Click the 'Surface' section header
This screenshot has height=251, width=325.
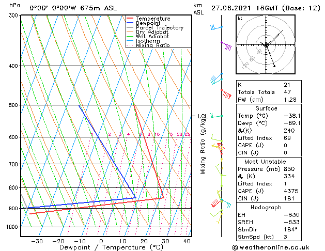point(266,108)
